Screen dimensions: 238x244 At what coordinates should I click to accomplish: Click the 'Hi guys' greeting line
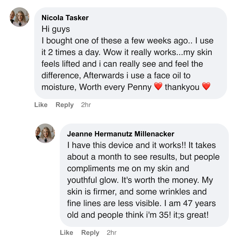[56, 29]
